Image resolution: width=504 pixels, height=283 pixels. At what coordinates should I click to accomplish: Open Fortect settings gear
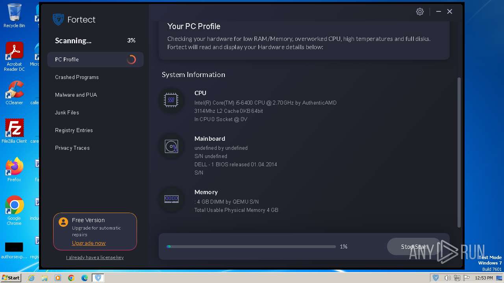point(420,11)
